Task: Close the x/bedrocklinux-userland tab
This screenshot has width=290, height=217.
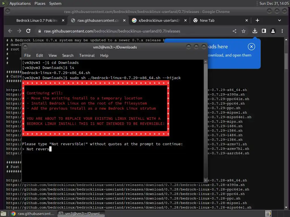Action: coord(185,20)
